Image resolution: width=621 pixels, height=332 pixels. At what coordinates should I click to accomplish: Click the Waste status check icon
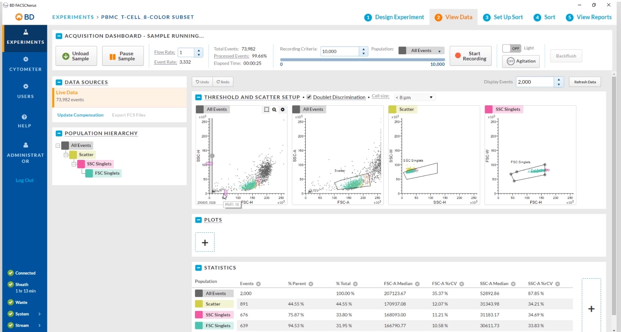[10, 303]
